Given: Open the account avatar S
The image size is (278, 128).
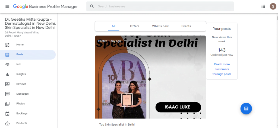Looking at the screenshot, I should pos(273,7).
